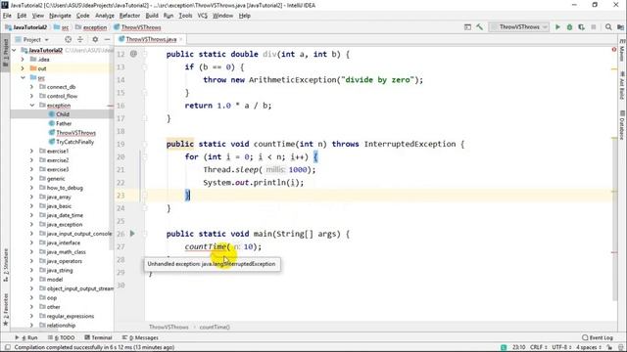Collapse all icon in Project panel
Viewport: 627px width, 352px height.
pyautogui.click(x=80, y=39)
